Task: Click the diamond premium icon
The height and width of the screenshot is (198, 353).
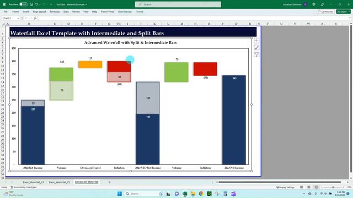Action: (314, 4)
